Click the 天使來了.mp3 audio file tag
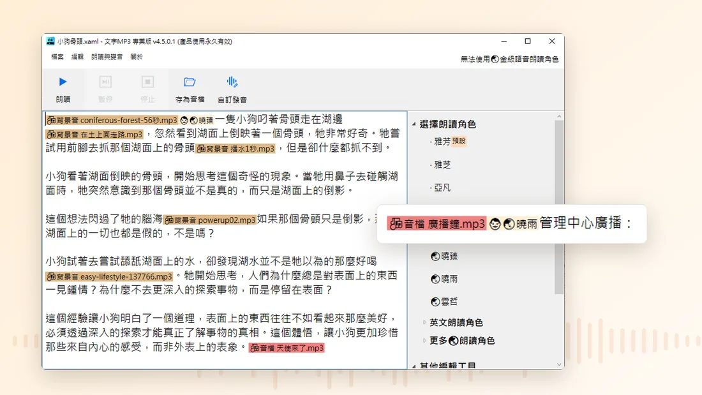The image size is (702, 395). [x=287, y=348]
